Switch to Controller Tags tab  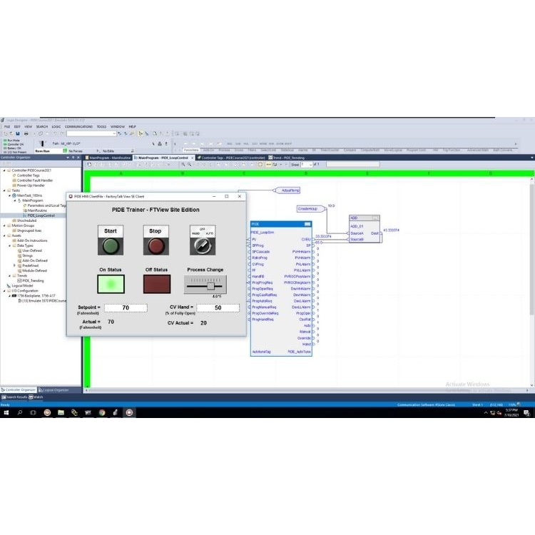click(230, 158)
